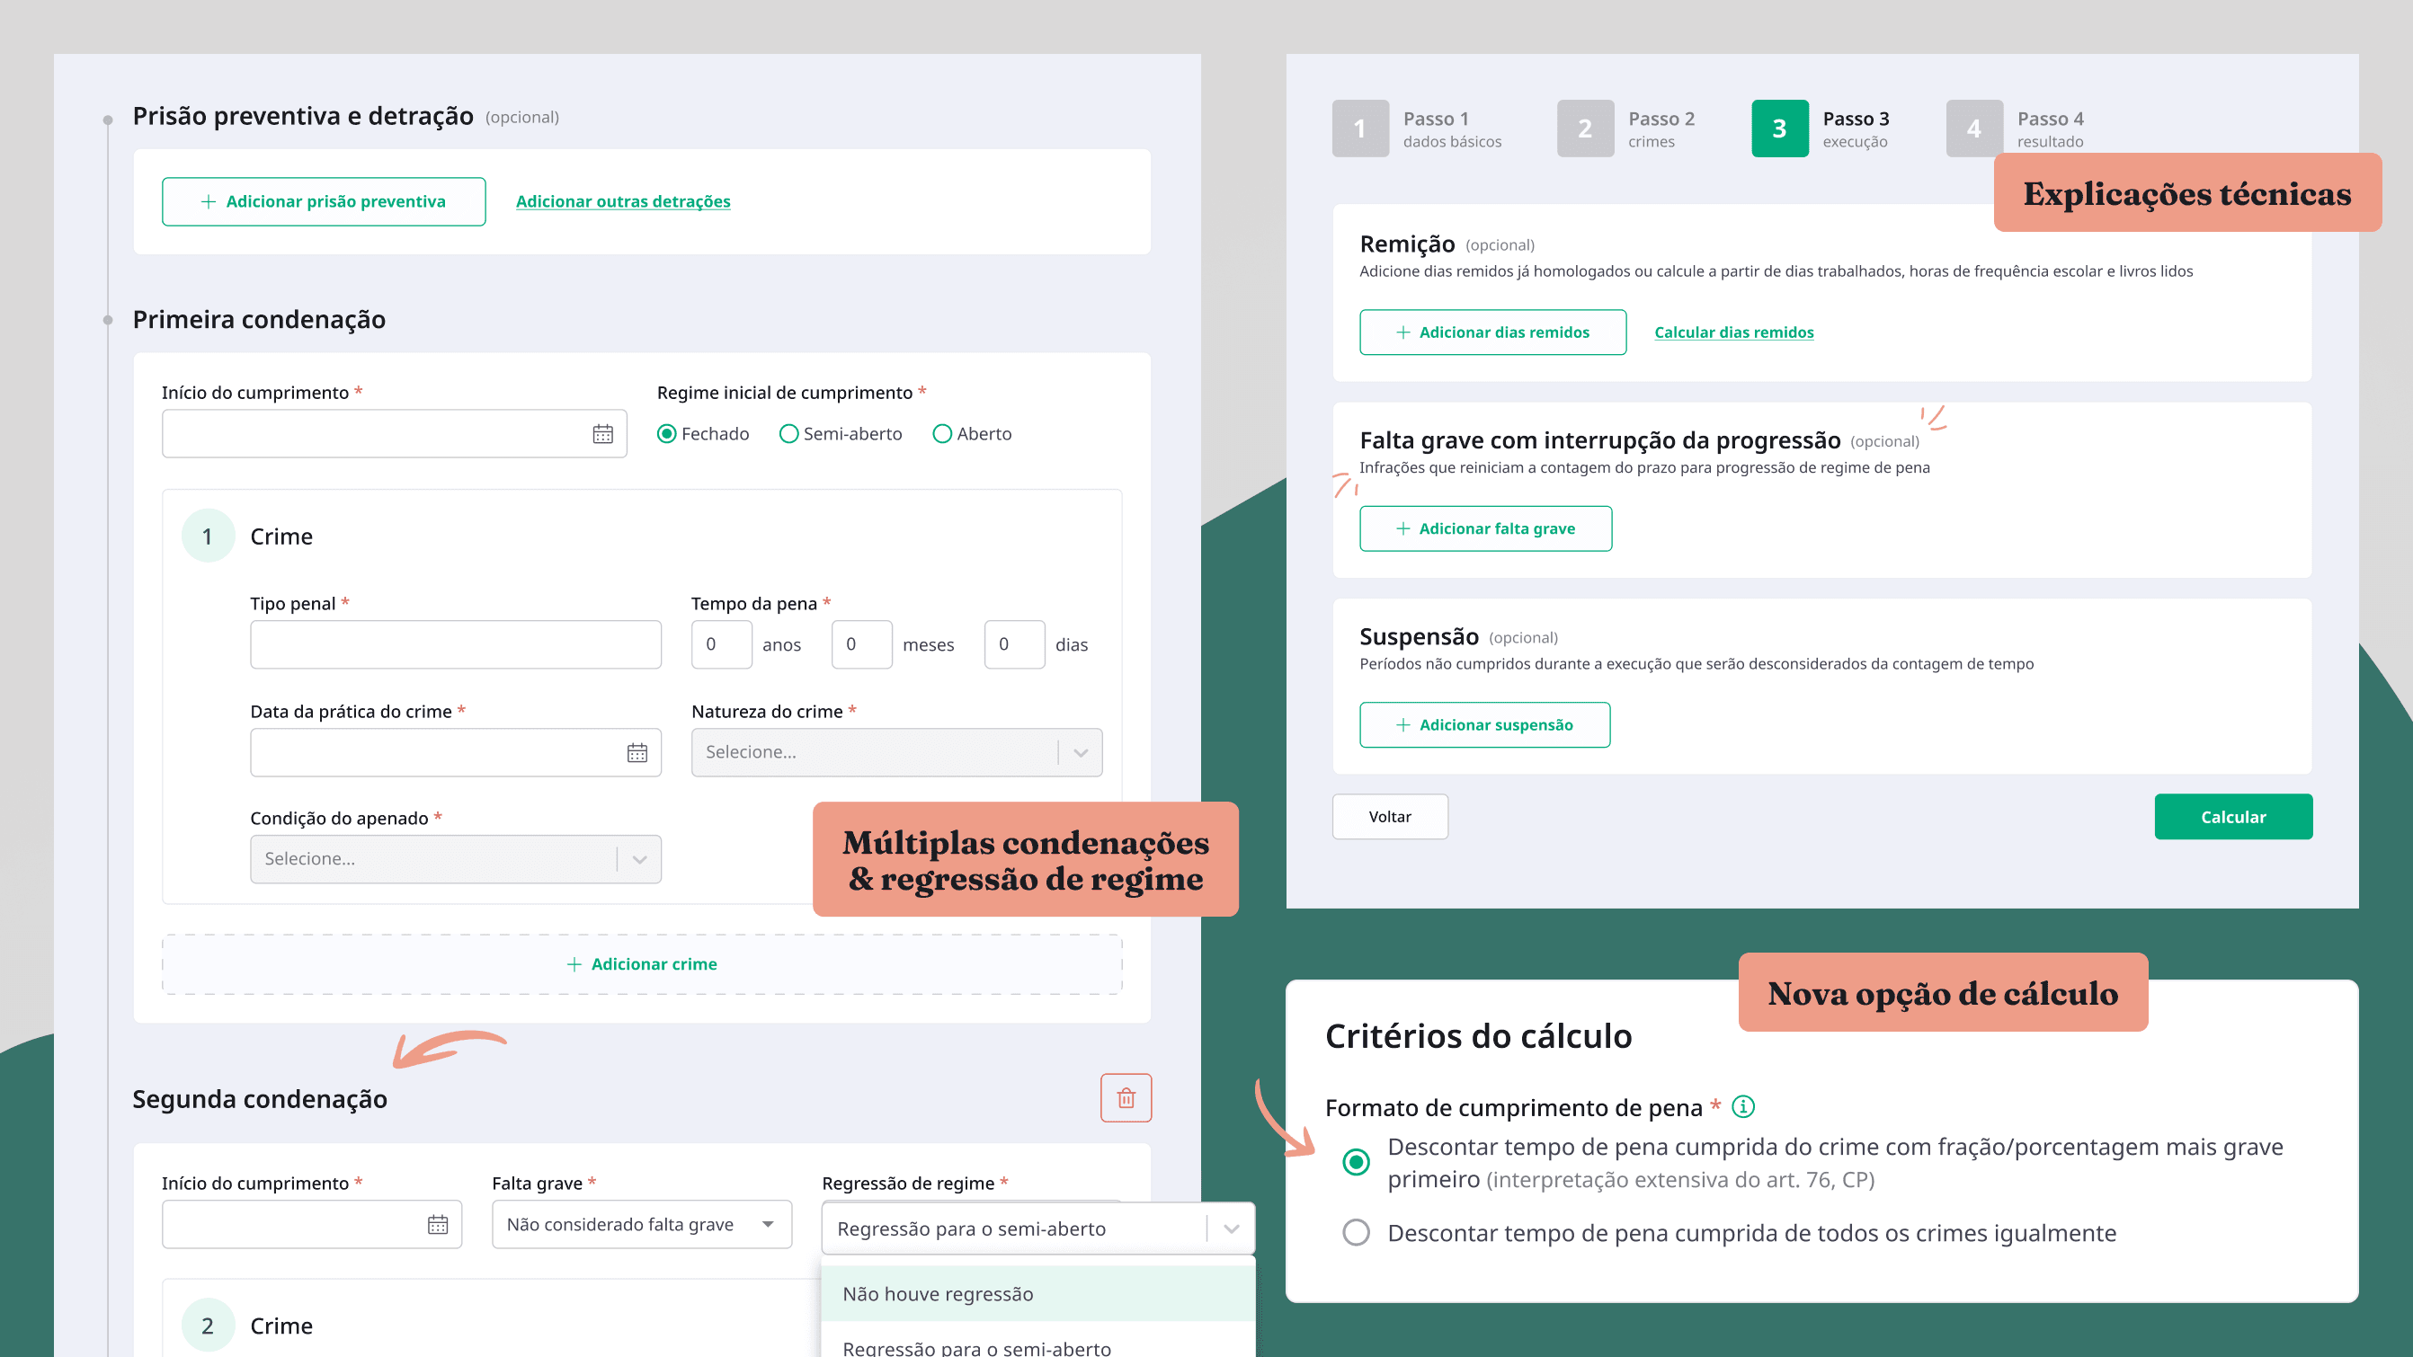This screenshot has height=1357, width=2413.
Task: Expand Natureza do crime dropdown
Action: [x=896, y=752]
